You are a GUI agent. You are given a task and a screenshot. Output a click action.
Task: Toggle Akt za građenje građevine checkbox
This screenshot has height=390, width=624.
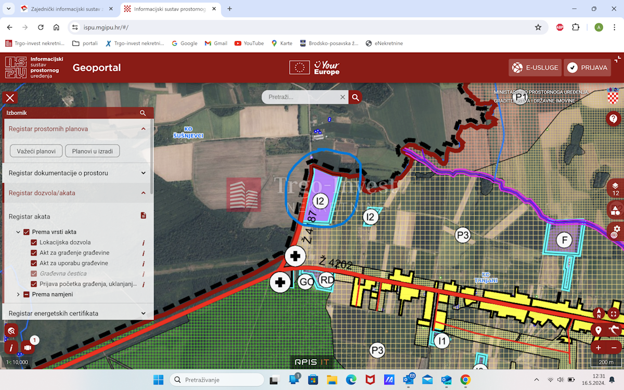[x=34, y=253]
